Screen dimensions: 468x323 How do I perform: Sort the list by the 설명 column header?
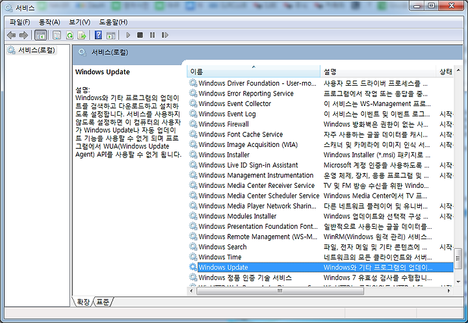378,71
